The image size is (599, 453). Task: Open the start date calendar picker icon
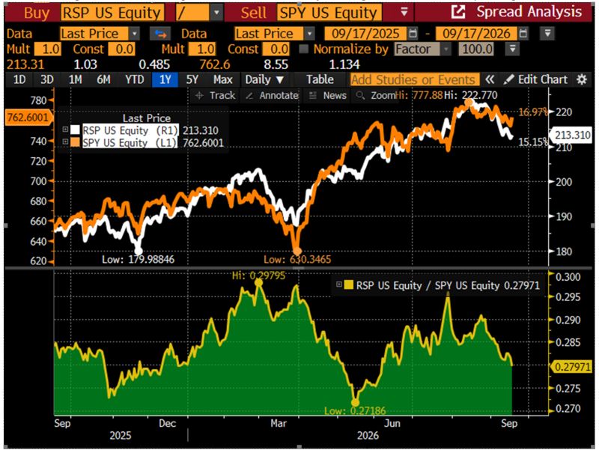[413, 34]
